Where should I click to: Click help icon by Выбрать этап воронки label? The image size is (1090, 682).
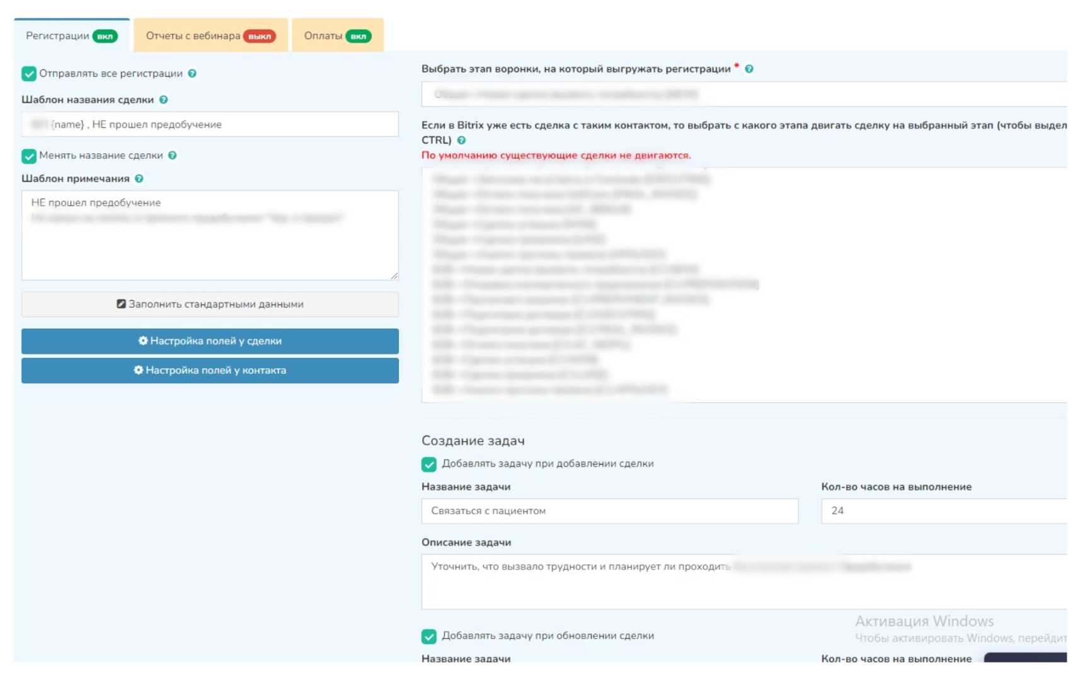click(749, 69)
